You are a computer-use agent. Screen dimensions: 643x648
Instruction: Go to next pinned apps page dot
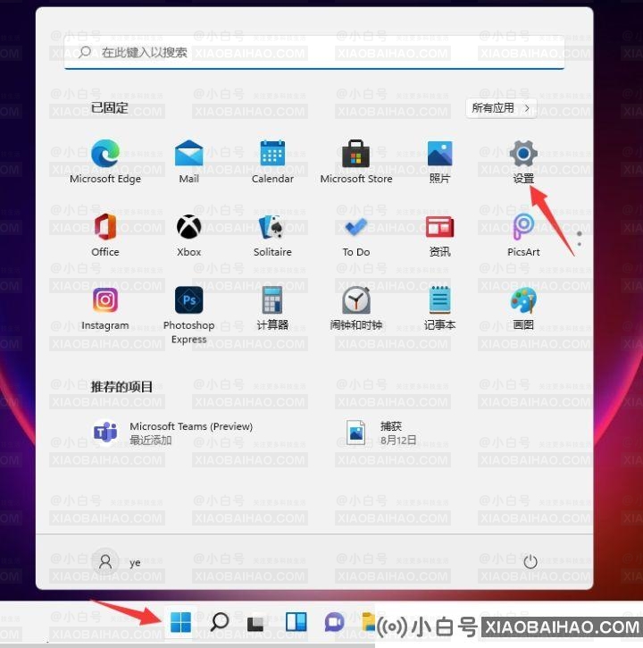(x=579, y=245)
